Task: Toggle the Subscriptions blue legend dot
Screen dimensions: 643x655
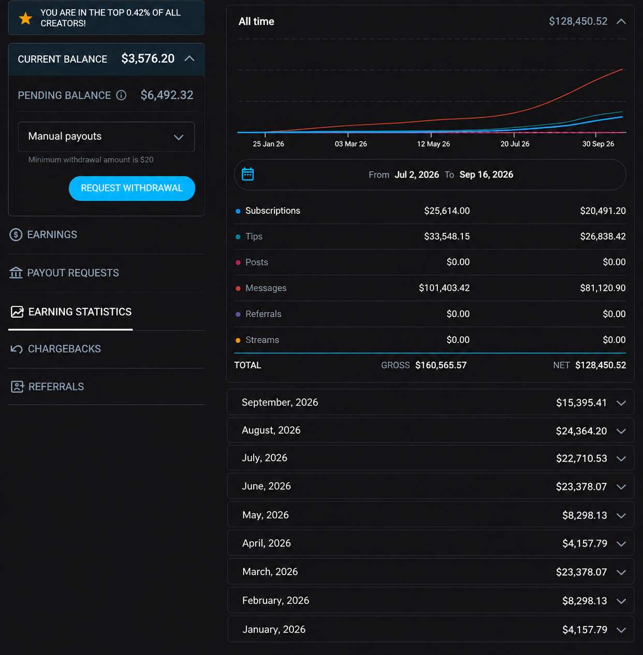Action: tap(238, 211)
